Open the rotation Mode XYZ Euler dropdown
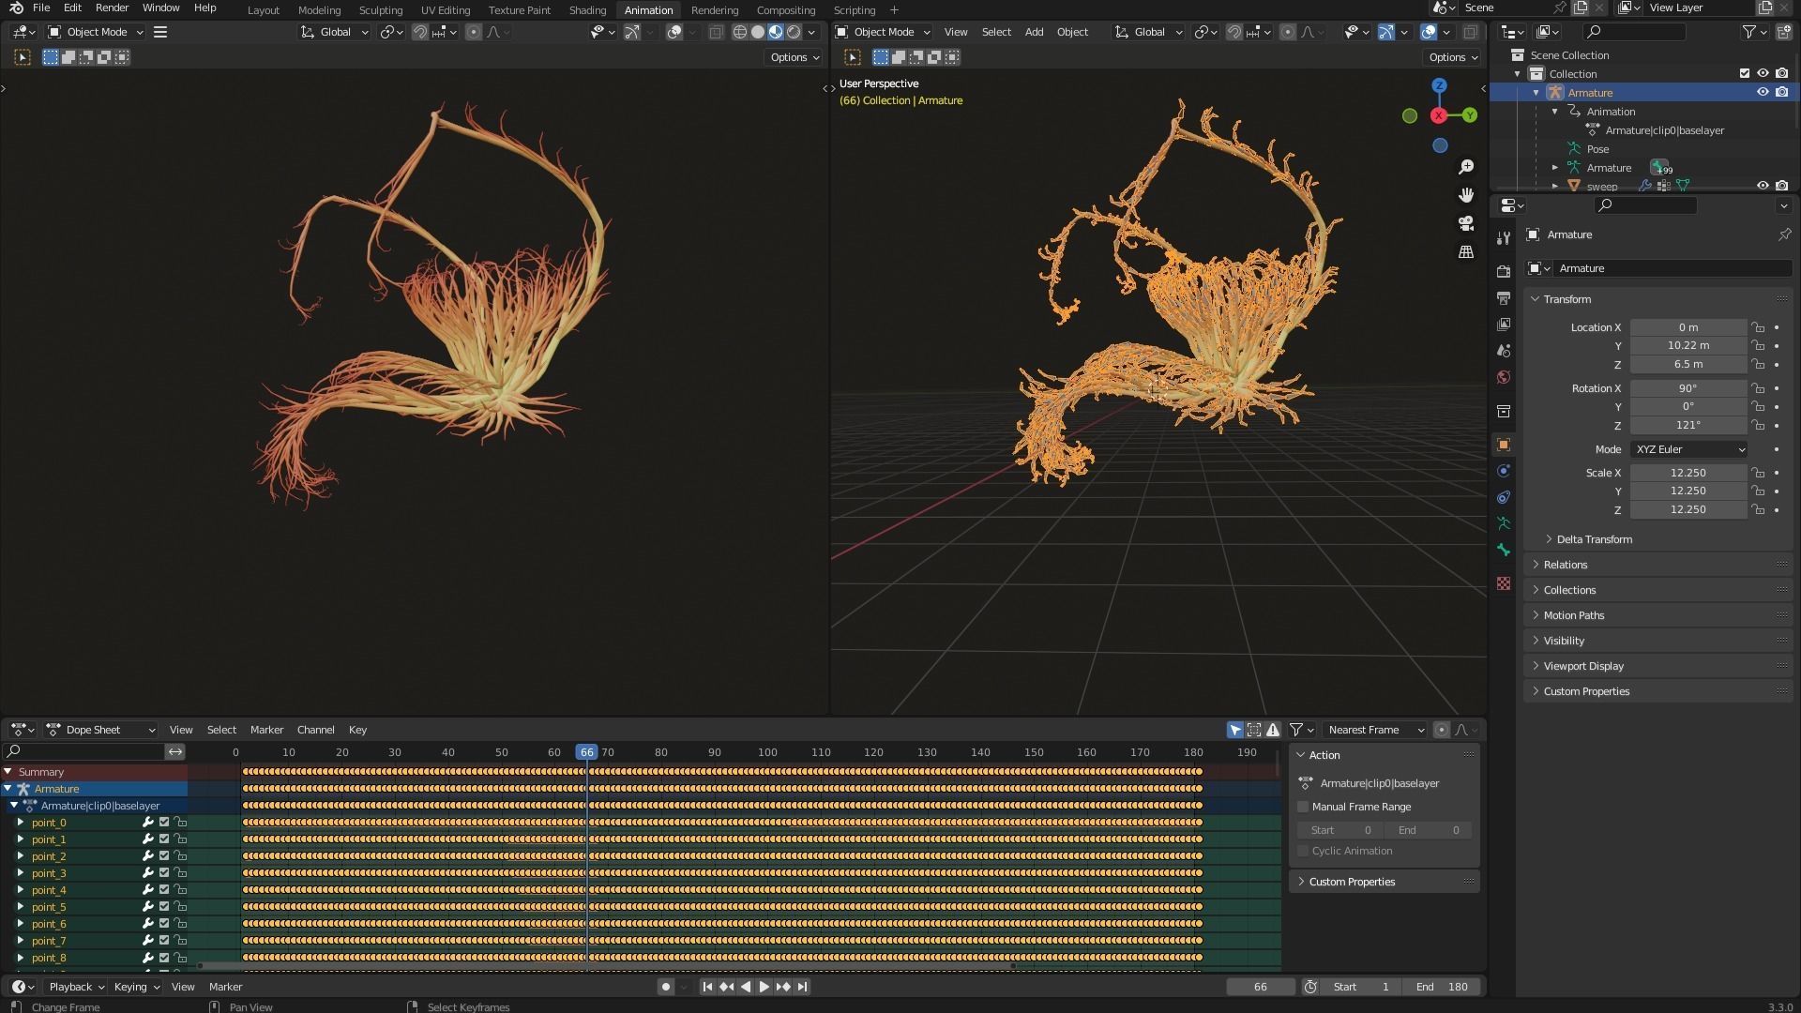 (x=1688, y=449)
